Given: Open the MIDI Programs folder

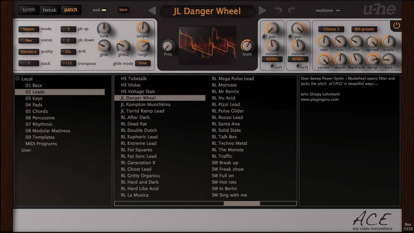Looking at the screenshot, I should click(x=41, y=144).
